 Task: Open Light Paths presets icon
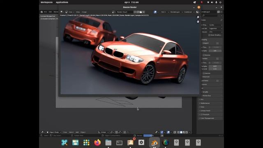tap(217, 81)
